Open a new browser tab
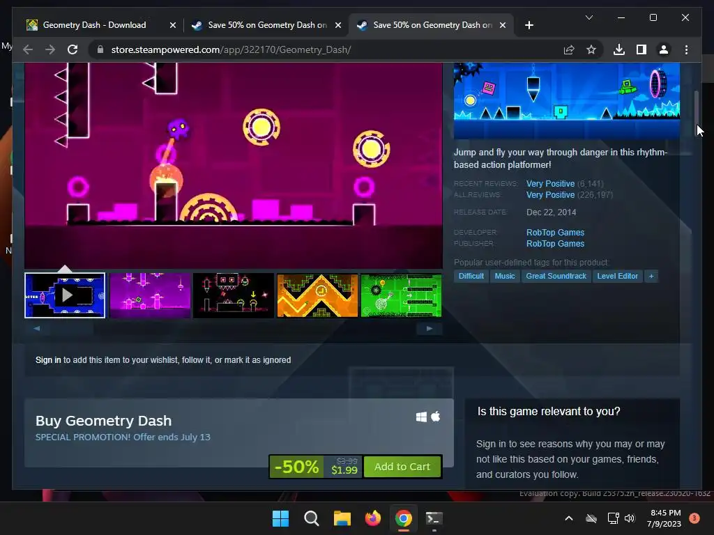Screen dimensions: 714x535 pos(529,25)
